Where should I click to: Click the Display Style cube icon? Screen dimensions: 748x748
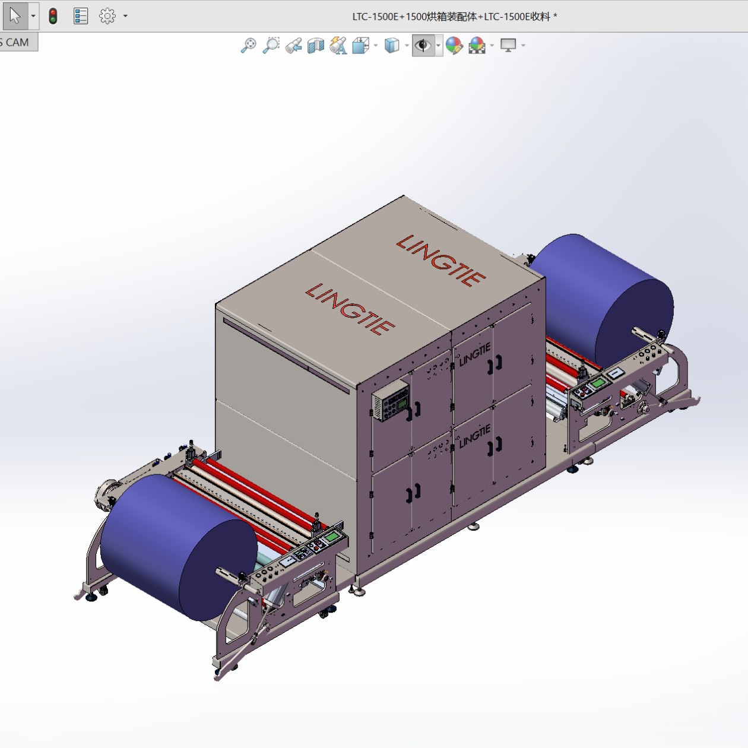click(392, 45)
